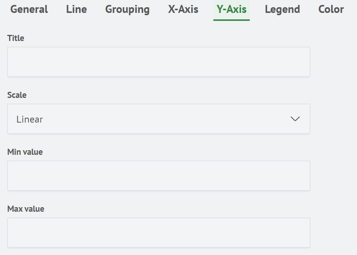Click the Min value label

[x=25, y=152]
